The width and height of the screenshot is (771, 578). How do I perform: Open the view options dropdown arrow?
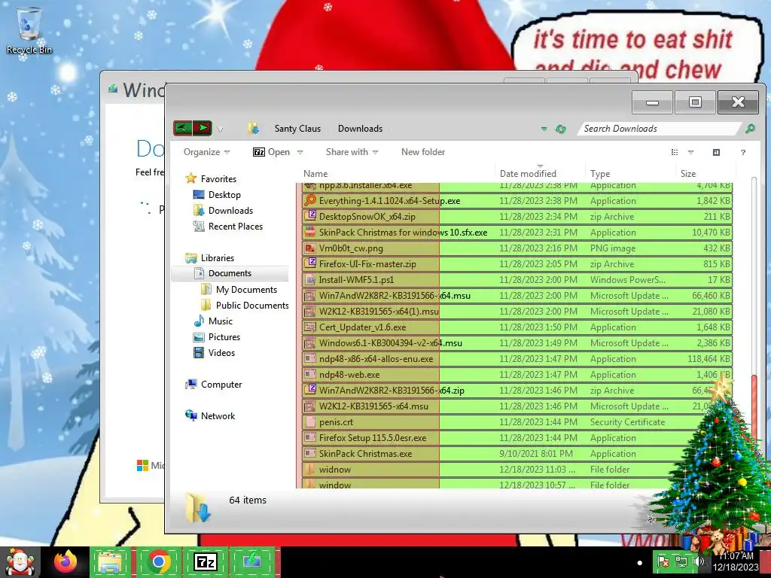690,152
